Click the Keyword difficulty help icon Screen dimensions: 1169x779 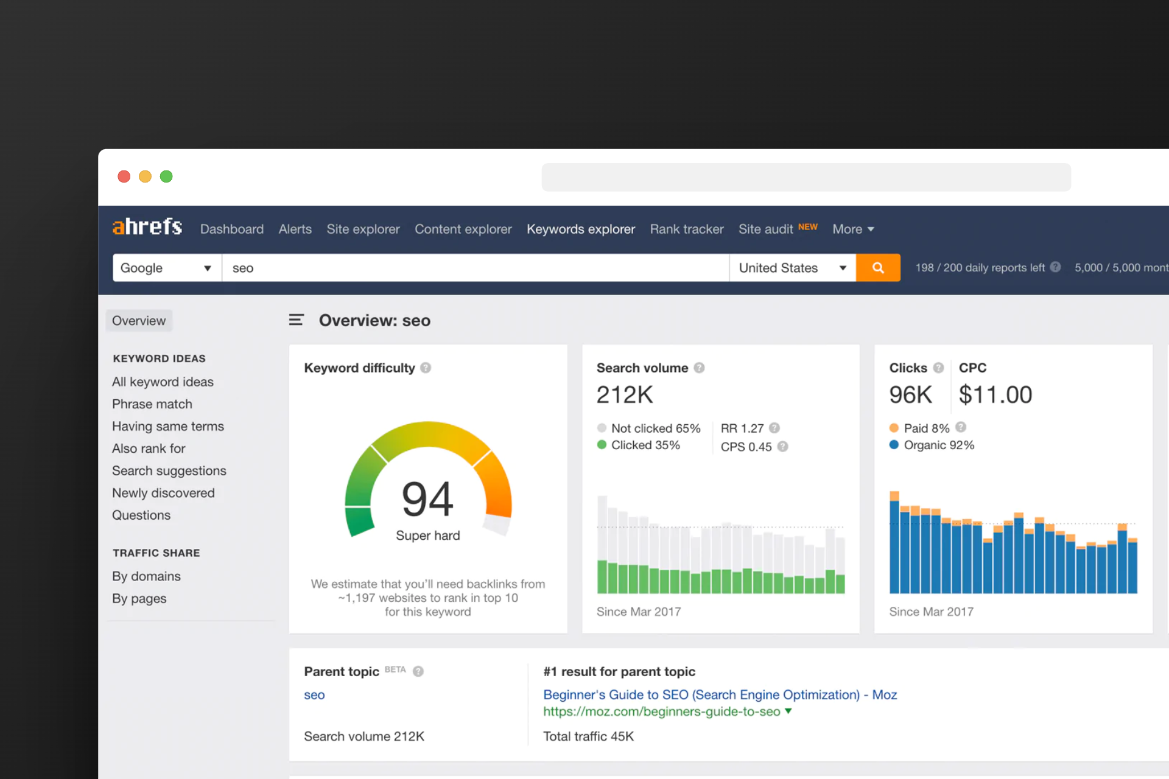[x=426, y=368]
